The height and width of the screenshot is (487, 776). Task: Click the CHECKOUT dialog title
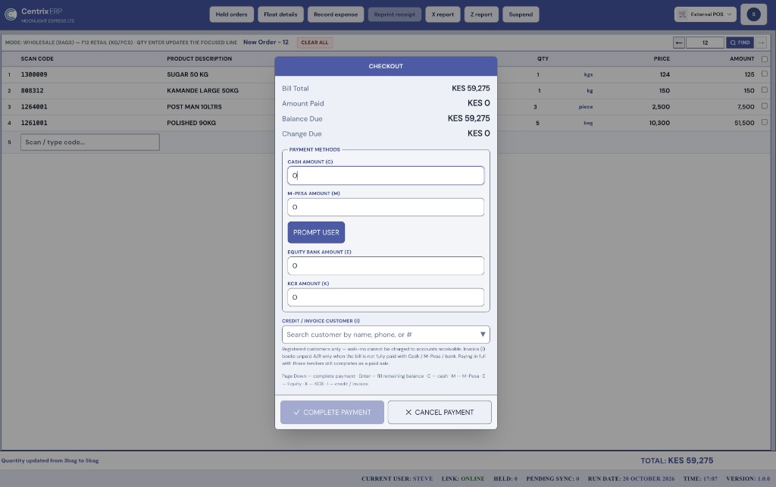coord(386,67)
